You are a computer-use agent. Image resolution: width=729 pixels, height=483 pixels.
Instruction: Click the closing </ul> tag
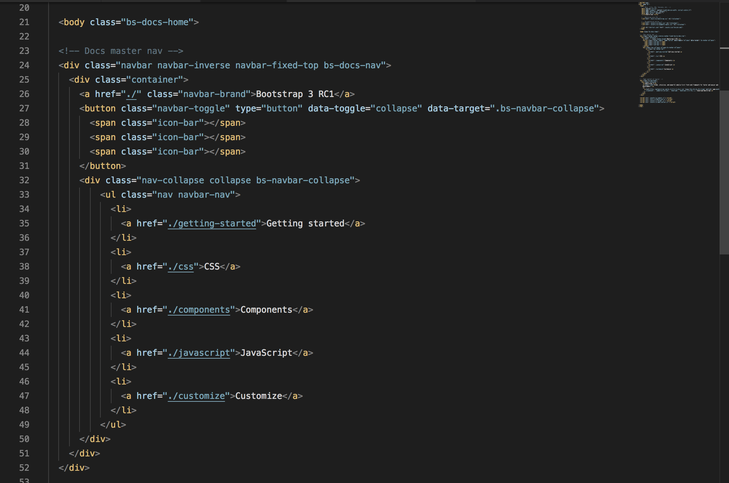tap(113, 425)
